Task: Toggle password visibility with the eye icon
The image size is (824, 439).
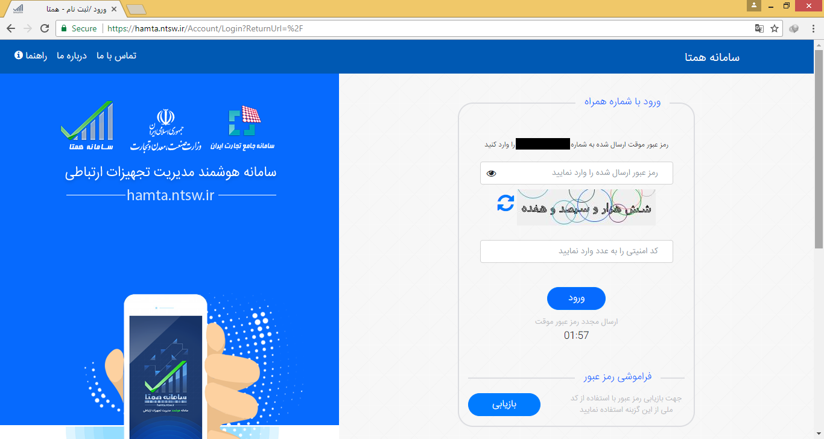Action: click(x=491, y=174)
